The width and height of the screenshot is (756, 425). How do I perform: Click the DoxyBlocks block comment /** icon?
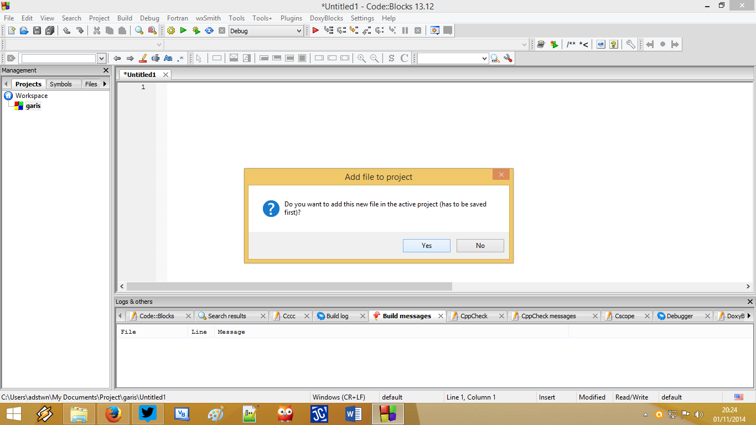[x=571, y=45]
